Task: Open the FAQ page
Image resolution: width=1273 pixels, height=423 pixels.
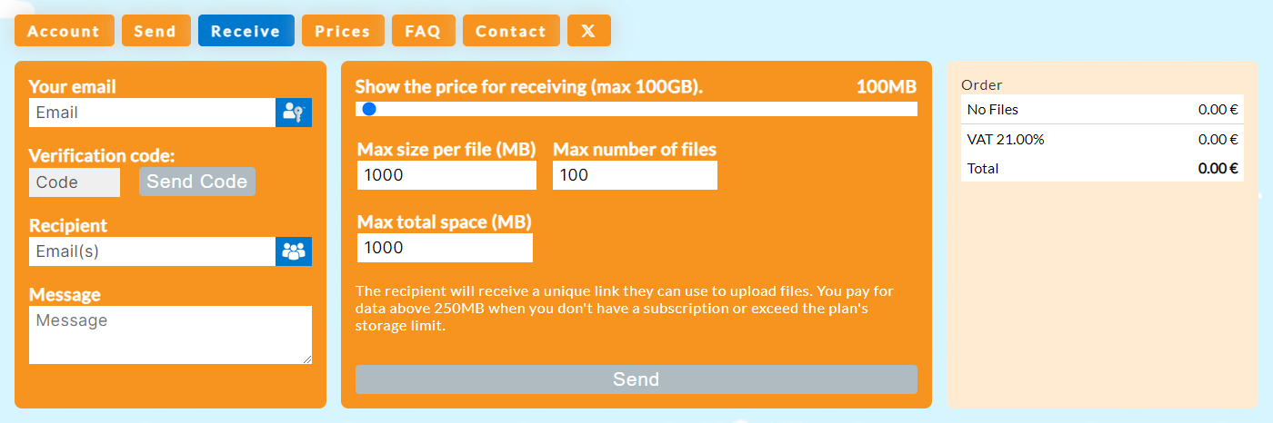Action: pyautogui.click(x=423, y=31)
